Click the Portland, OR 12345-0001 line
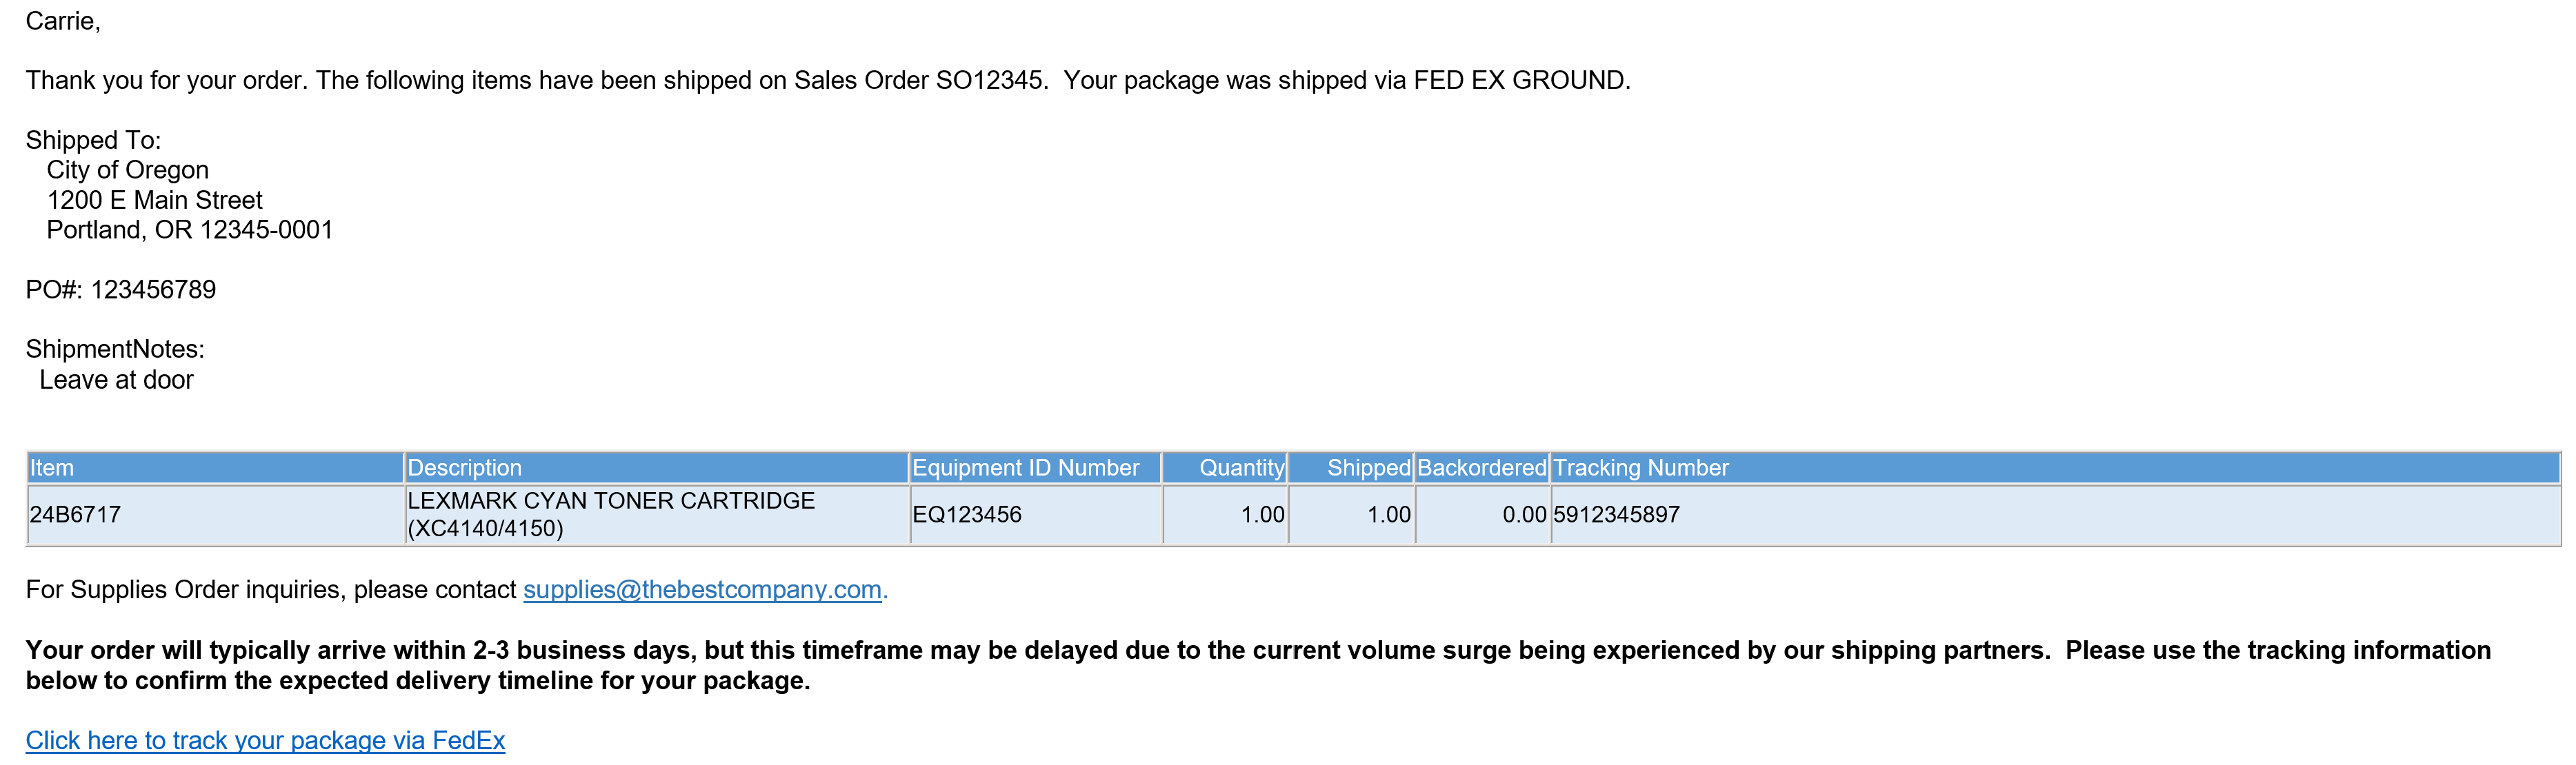This screenshot has height=765, width=2576. coord(189,229)
